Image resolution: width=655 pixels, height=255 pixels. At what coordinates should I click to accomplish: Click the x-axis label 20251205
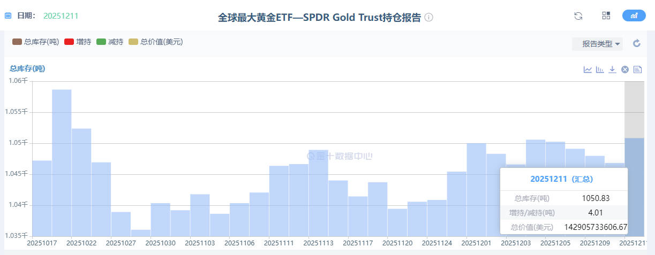click(555, 243)
